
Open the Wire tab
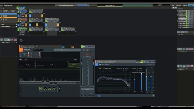pos(172,5)
